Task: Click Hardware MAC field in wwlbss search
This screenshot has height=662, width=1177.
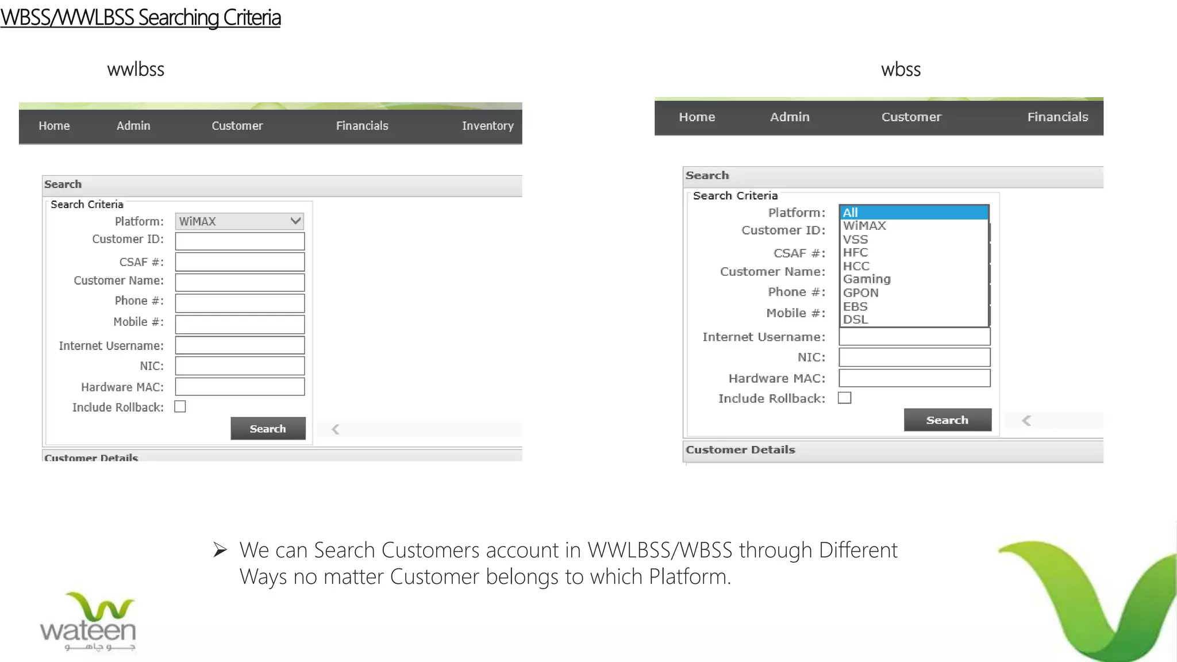Action: pyautogui.click(x=240, y=387)
